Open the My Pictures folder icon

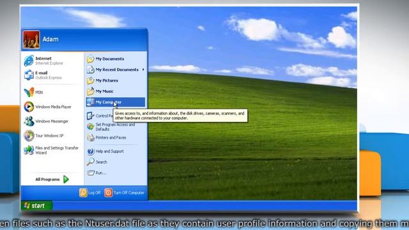coord(91,80)
